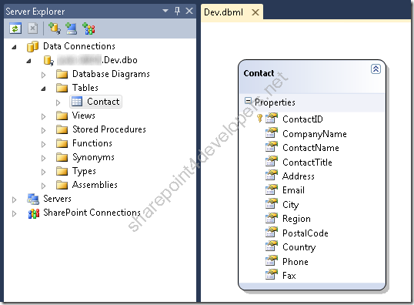
Task: Click the Views folder icon
Action: click(62, 116)
